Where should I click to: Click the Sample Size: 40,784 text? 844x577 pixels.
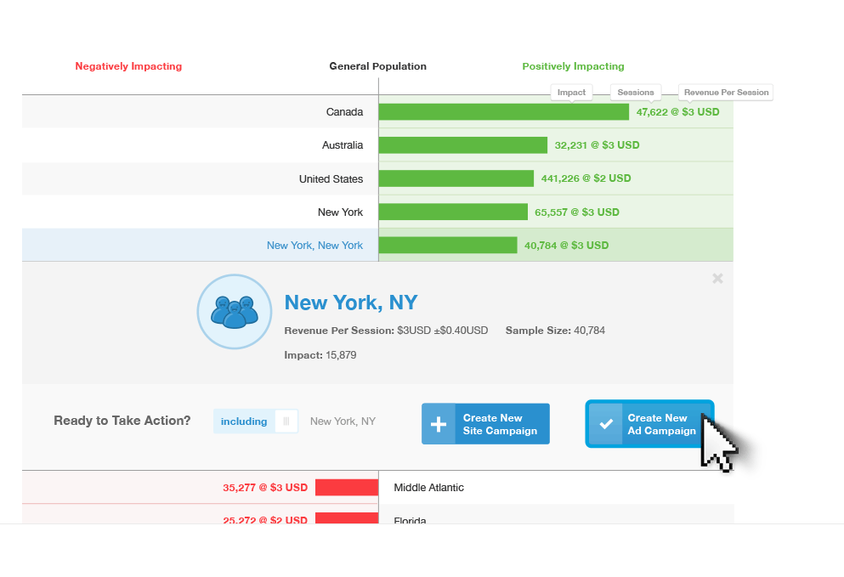click(x=555, y=331)
